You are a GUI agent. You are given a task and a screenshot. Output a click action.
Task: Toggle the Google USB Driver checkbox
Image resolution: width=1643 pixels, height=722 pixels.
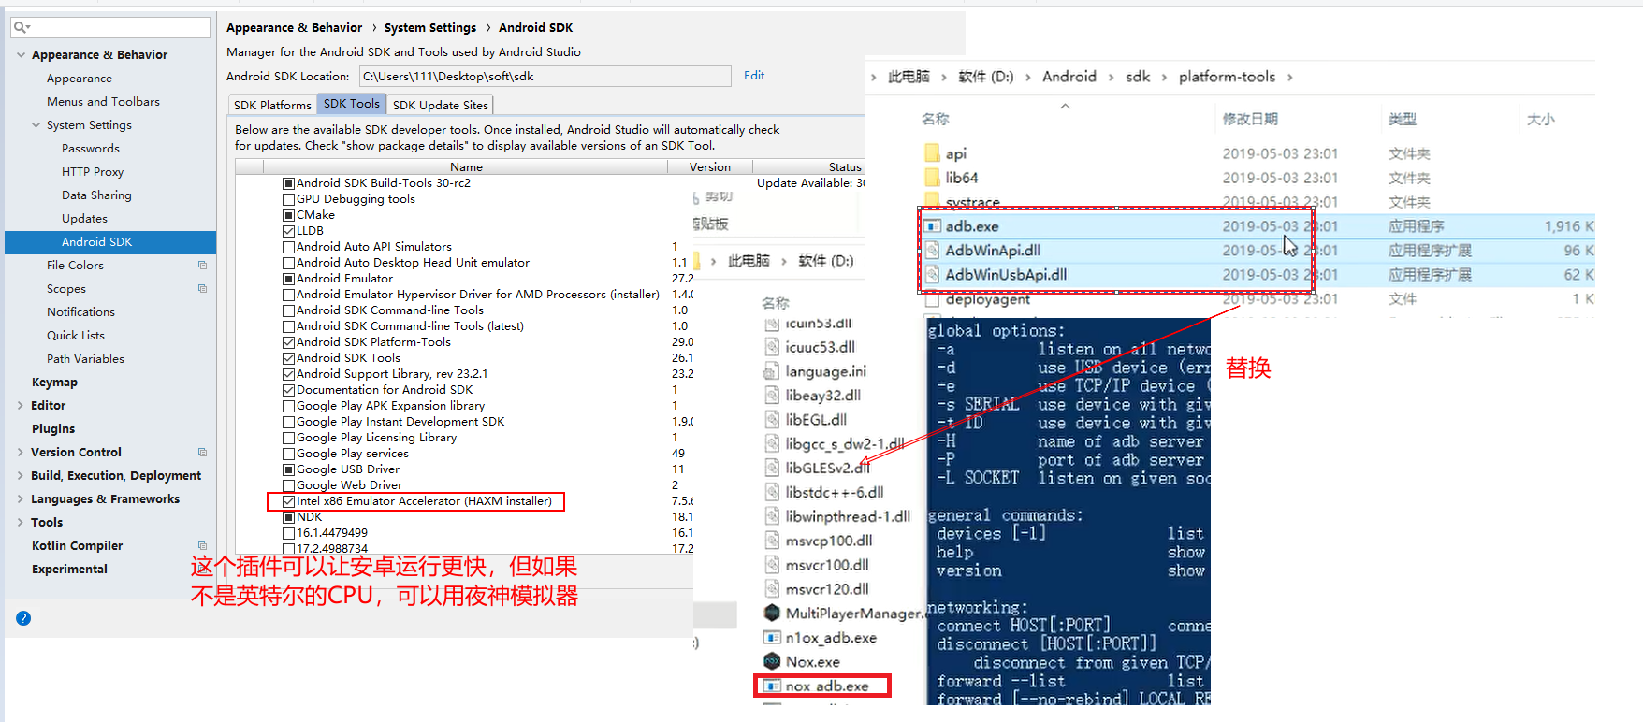point(289,469)
